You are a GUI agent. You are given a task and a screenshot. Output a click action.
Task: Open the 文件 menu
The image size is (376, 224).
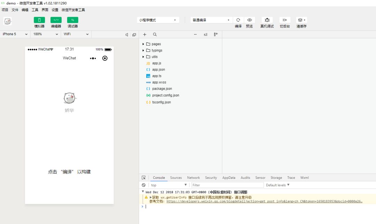pyautogui.click(x=15, y=10)
